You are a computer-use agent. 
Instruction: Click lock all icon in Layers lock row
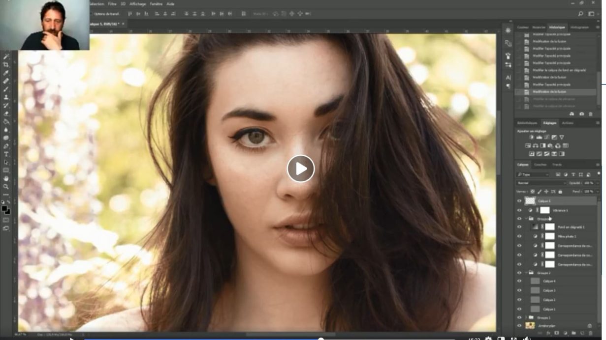pyautogui.click(x=560, y=192)
